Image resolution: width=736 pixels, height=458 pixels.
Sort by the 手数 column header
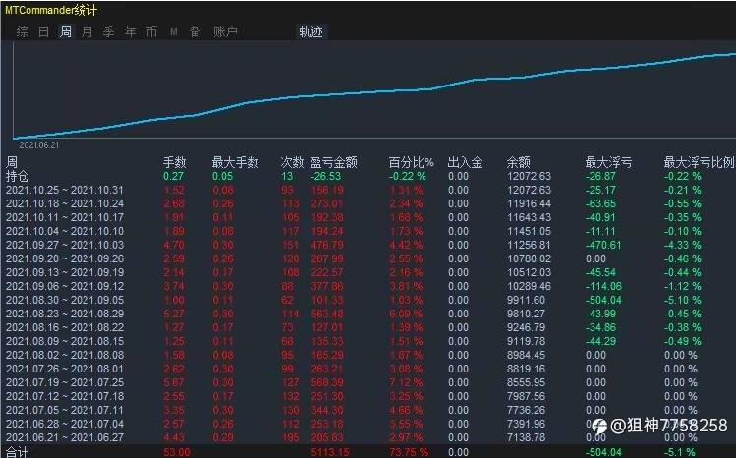[x=174, y=162]
